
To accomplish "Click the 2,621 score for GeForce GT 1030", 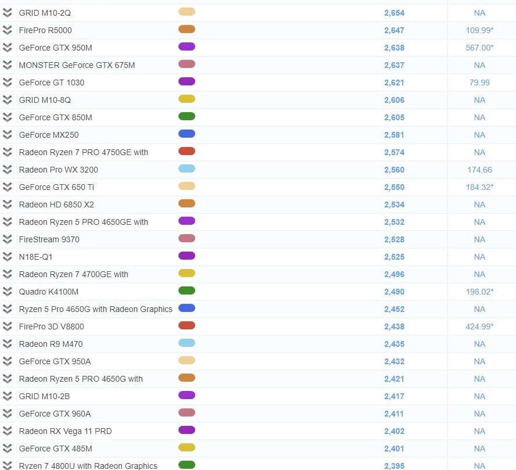I will coord(394,82).
